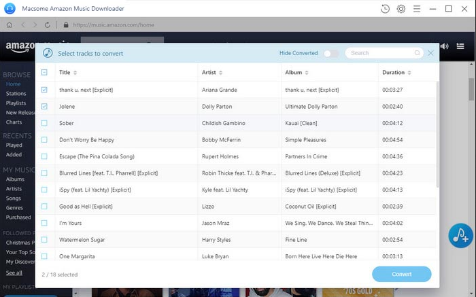Click the Amazon Music logo
476x297 pixels.
(x=20, y=47)
